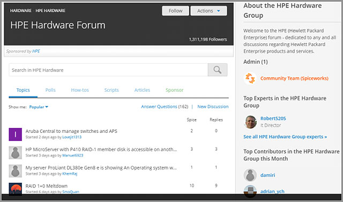Screen dimensions: 343x202
Task: Click the 1,311,198 Followers count
Action: point(208,39)
